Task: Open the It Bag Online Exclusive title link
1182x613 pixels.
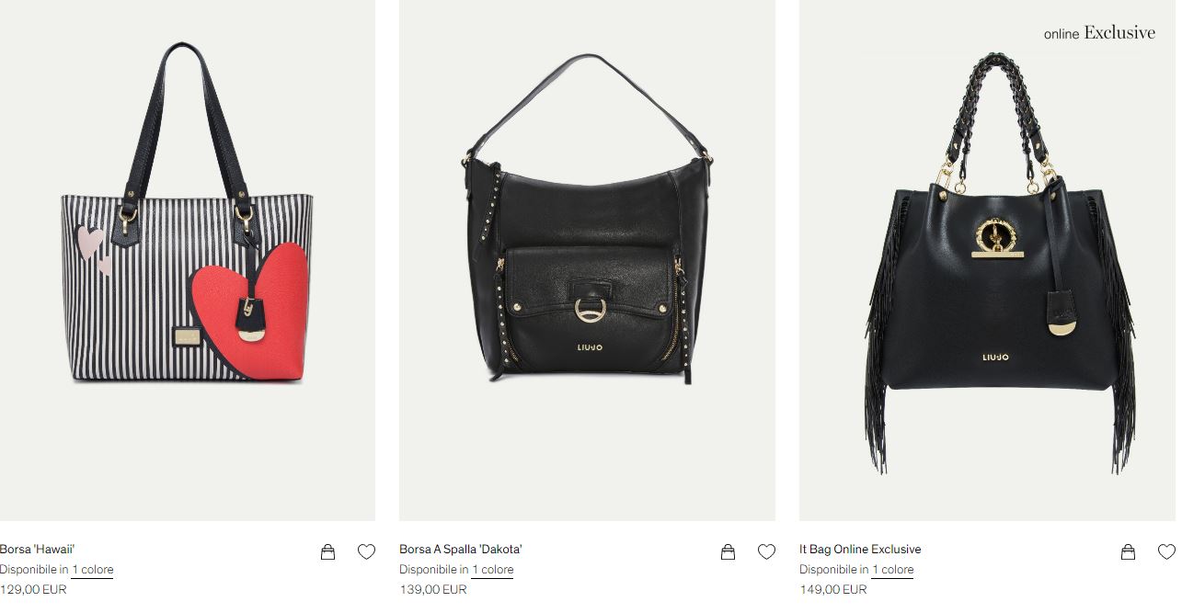Action: pyautogui.click(x=860, y=550)
